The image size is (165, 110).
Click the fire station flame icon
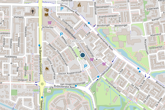click(47, 69)
